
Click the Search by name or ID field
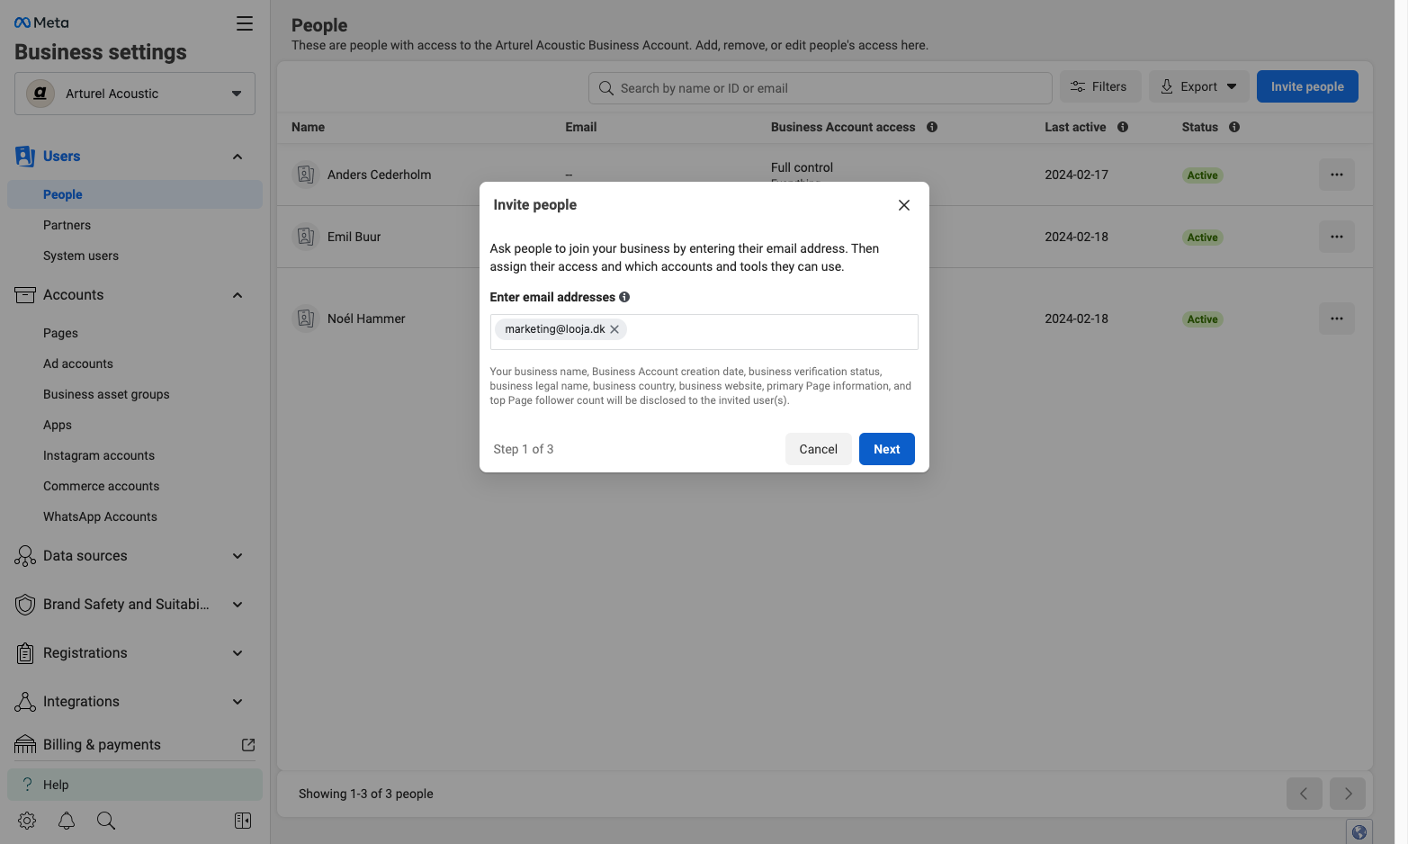[821, 88]
